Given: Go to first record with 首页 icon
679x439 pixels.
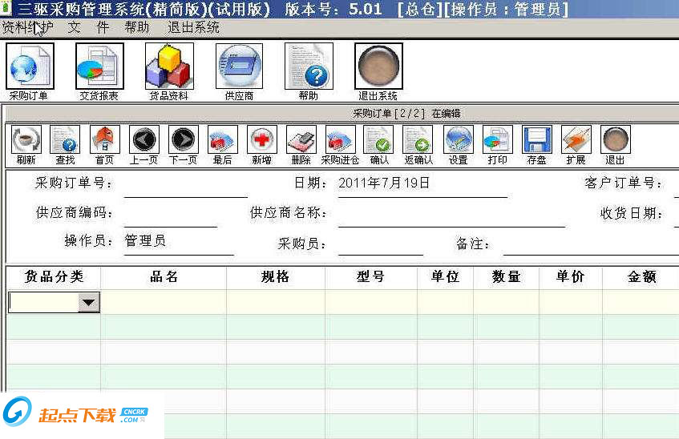Looking at the screenshot, I should click(104, 139).
